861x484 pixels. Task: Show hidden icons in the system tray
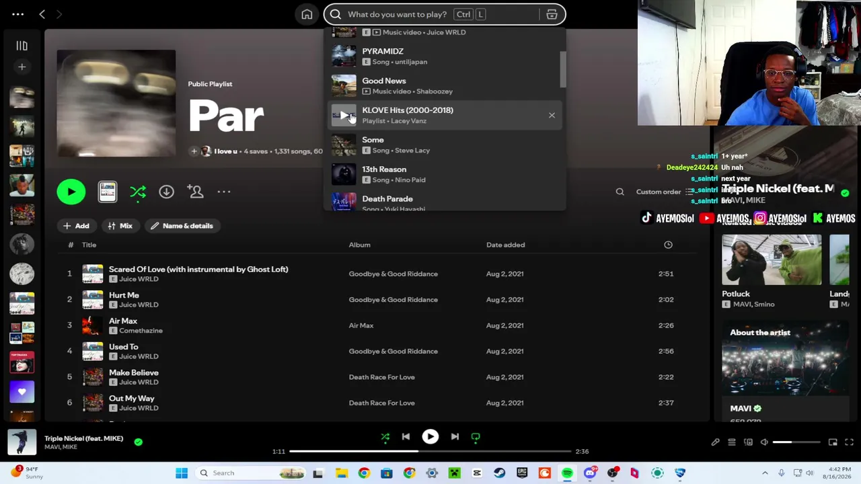pos(765,473)
